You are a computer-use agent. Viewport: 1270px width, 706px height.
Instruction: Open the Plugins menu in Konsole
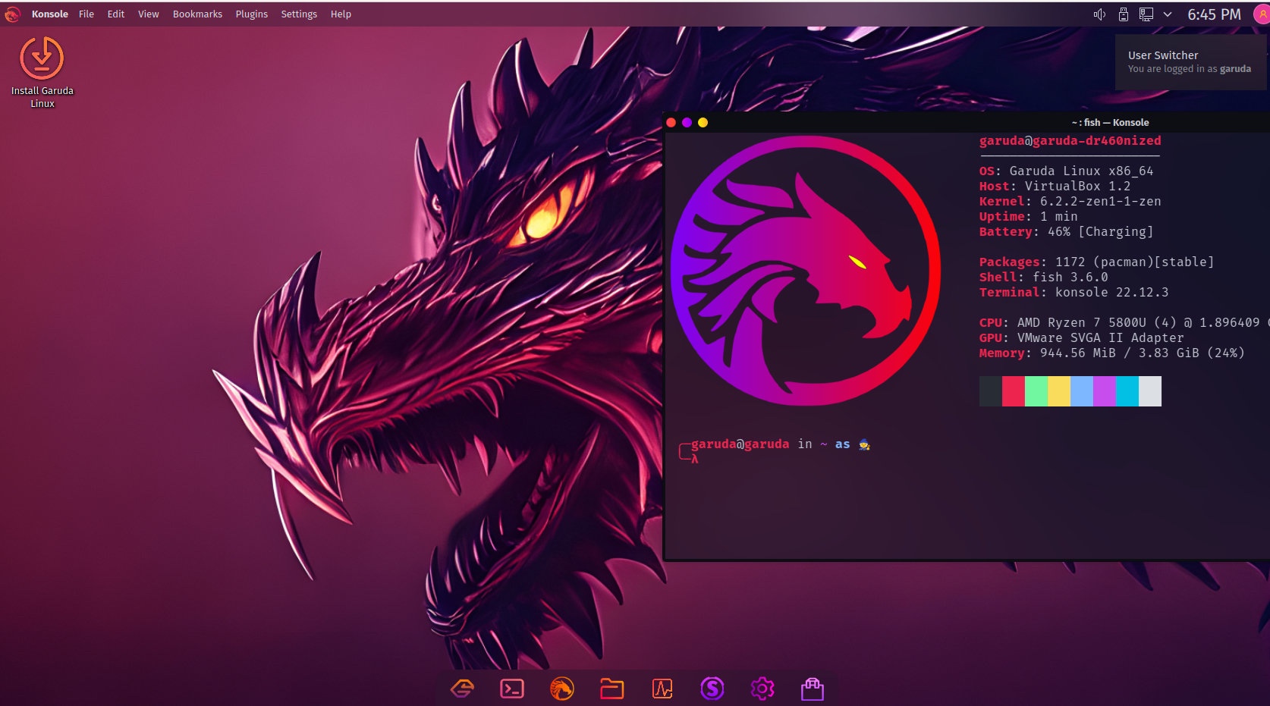(251, 14)
